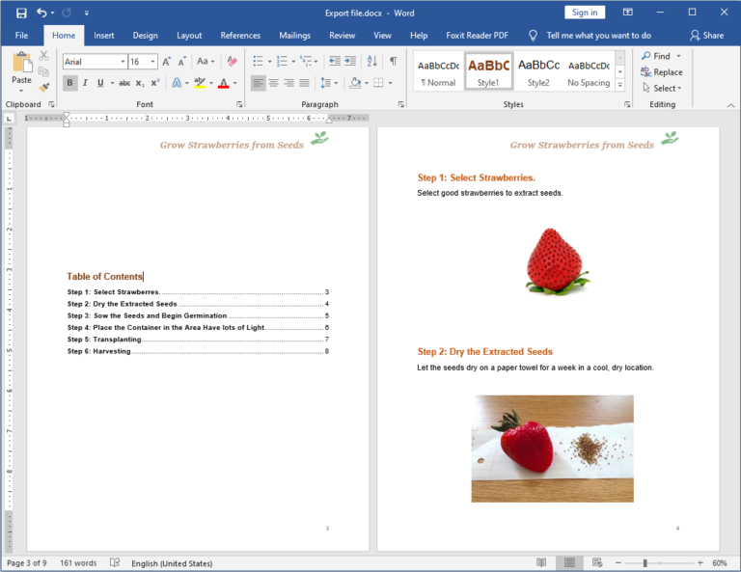Switch to the Mailings tab
Screen dimensions: 741x572
pyautogui.click(x=294, y=36)
